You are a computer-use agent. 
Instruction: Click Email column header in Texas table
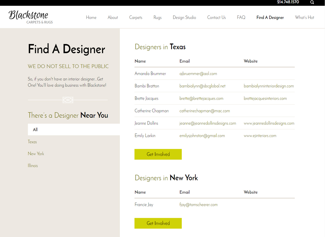coord(184,61)
